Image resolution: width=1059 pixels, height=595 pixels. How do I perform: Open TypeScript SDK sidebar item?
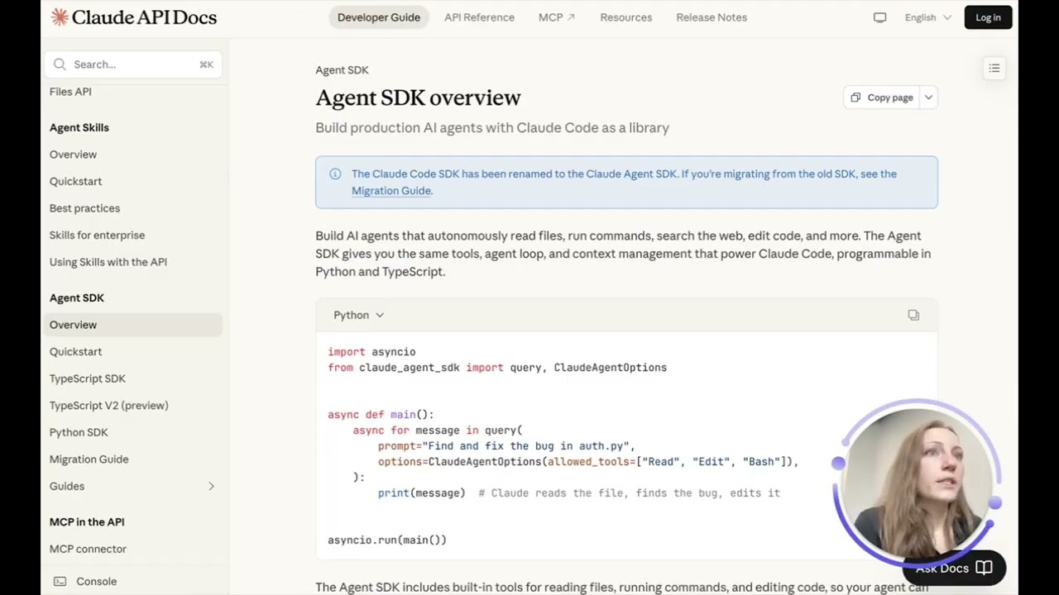pos(87,378)
